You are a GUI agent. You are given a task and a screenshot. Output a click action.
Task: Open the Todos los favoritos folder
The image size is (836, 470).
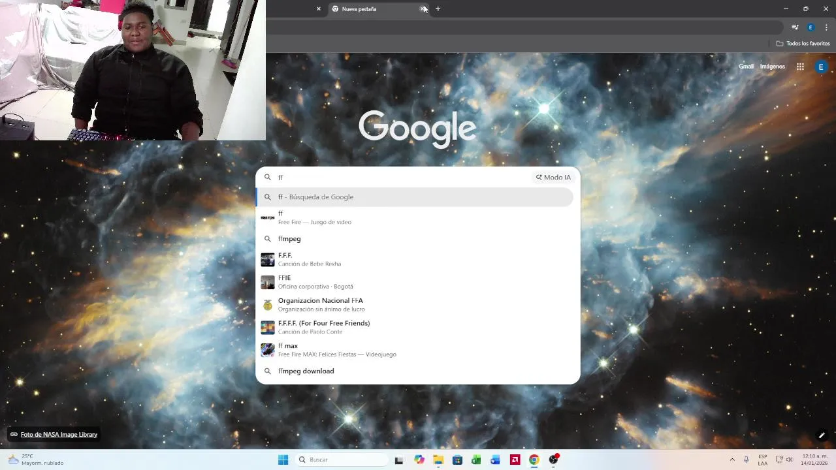tap(803, 44)
